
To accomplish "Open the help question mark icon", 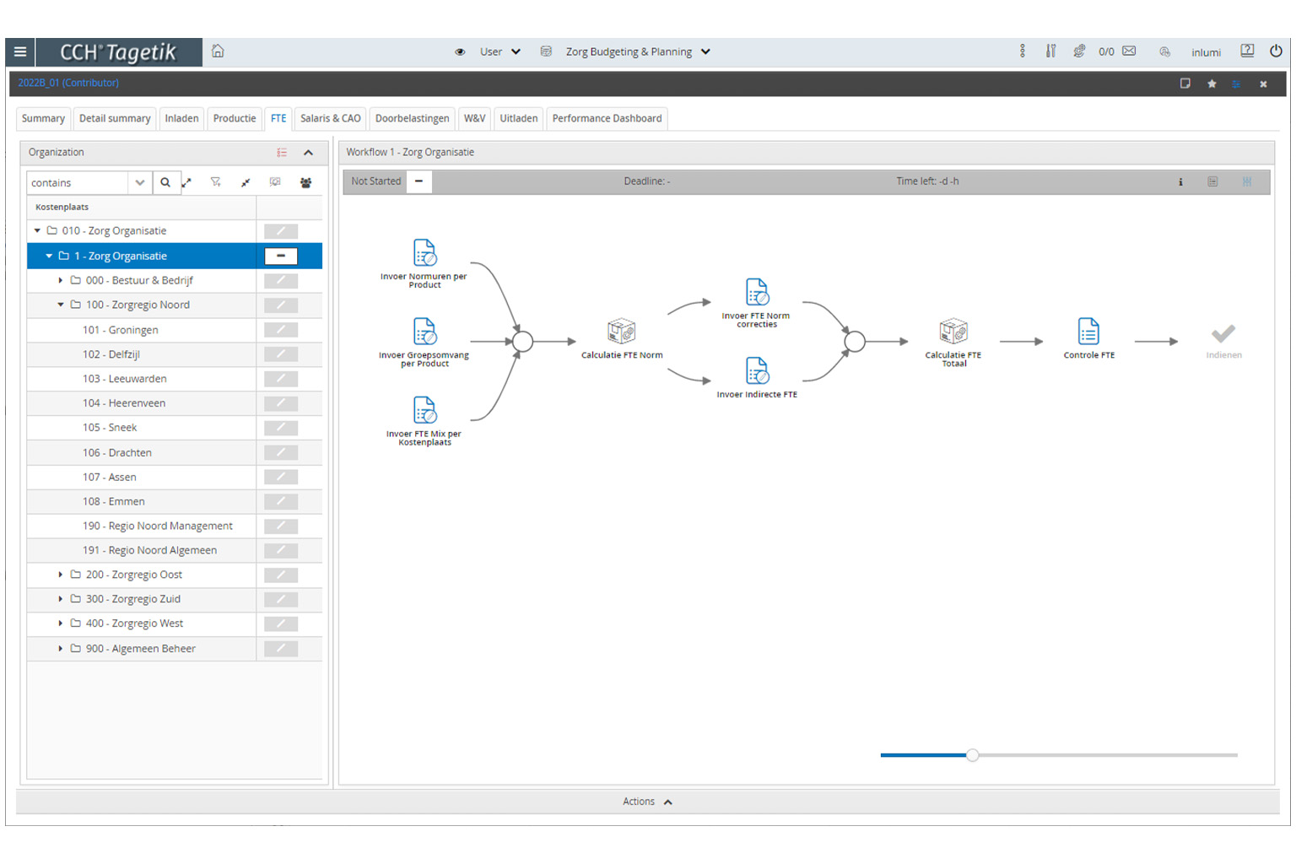I will point(1247,51).
